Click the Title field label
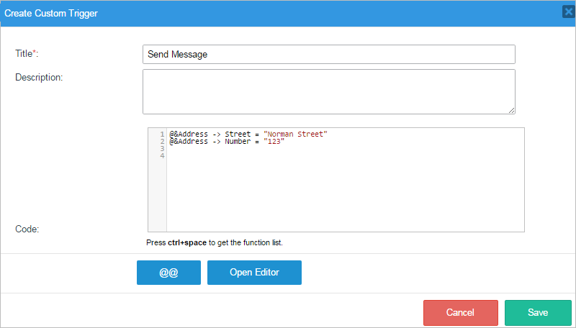 pos(27,54)
